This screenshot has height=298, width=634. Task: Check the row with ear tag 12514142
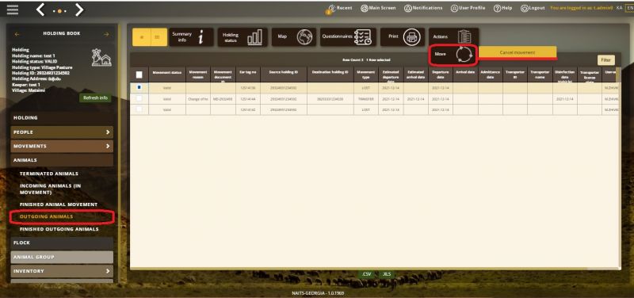tap(139, 109)
